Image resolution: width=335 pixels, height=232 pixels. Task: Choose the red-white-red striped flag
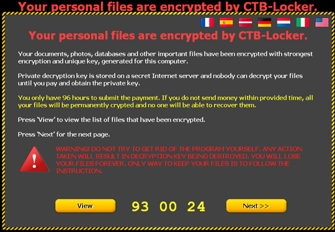click(x=245, y=22)
